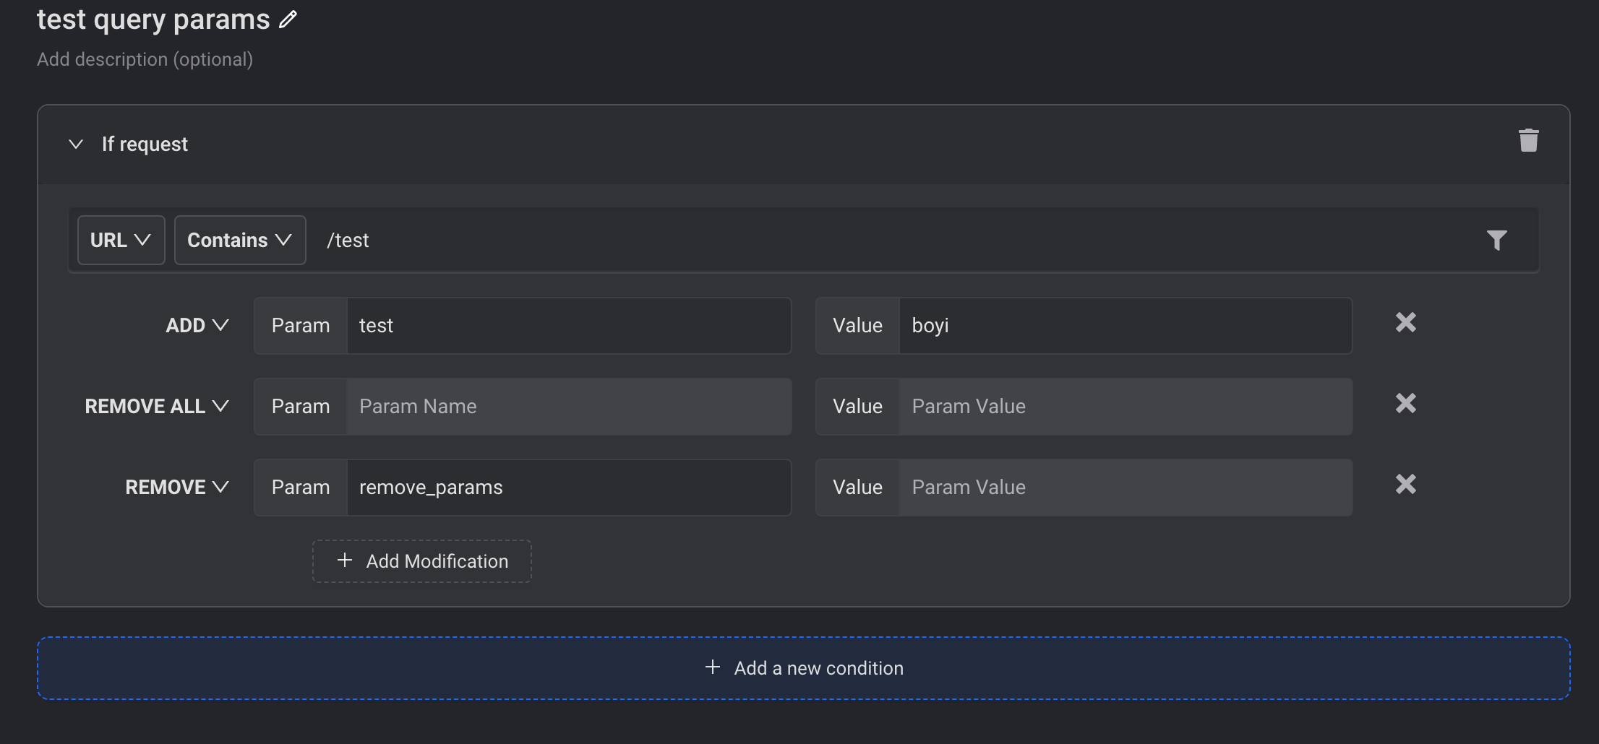Remove the ADD test modification row
Image resolution: width=1599 pixels, height=744 pixels.
click(1405, 322)
